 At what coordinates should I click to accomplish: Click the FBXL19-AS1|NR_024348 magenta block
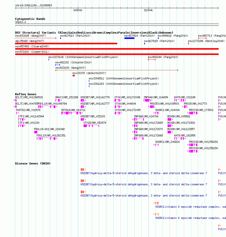(36, 132)
